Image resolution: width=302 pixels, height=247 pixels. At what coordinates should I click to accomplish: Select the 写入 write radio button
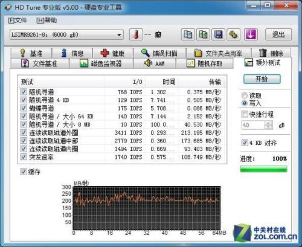245,103
